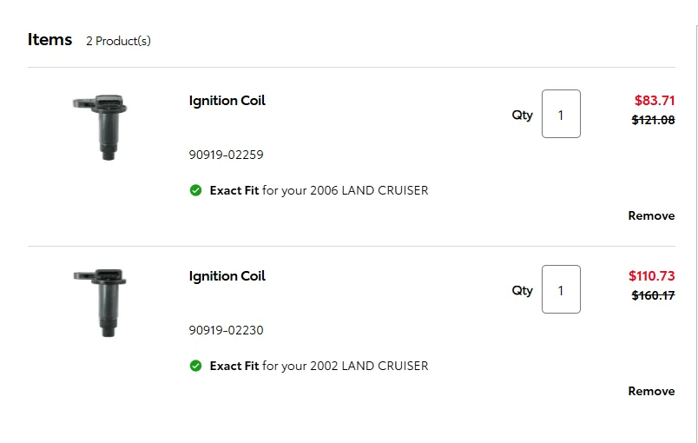Click the crossed-out $160.17 original price
This screenshot has height=443, width=698.
653,295
